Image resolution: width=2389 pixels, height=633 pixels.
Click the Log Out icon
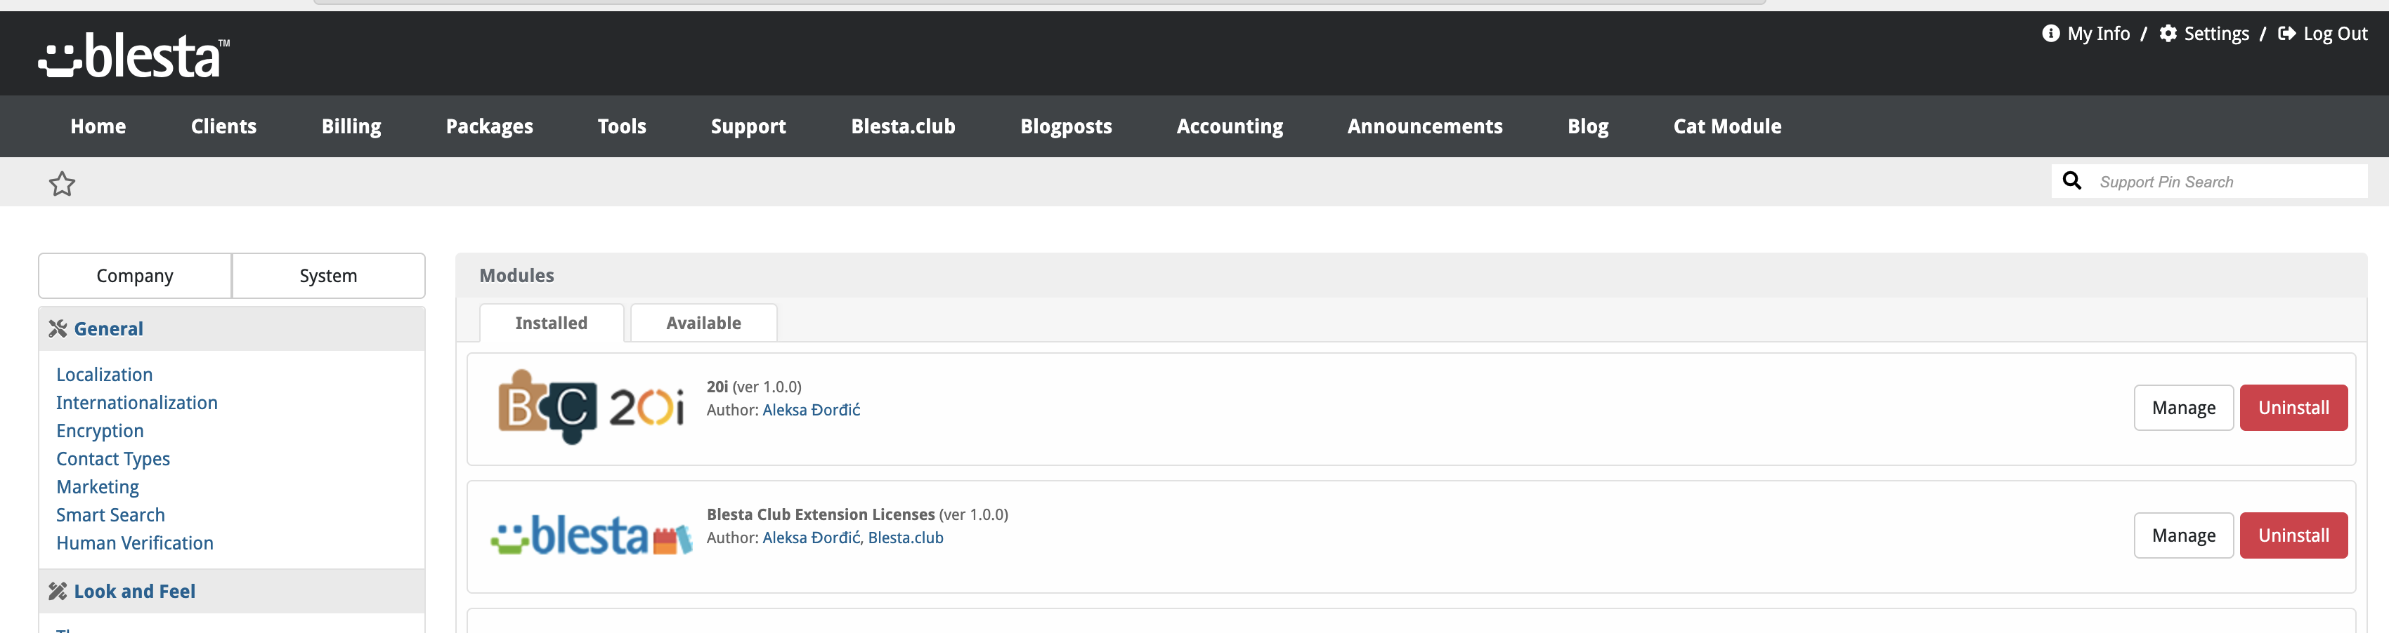coord(2287,34)
